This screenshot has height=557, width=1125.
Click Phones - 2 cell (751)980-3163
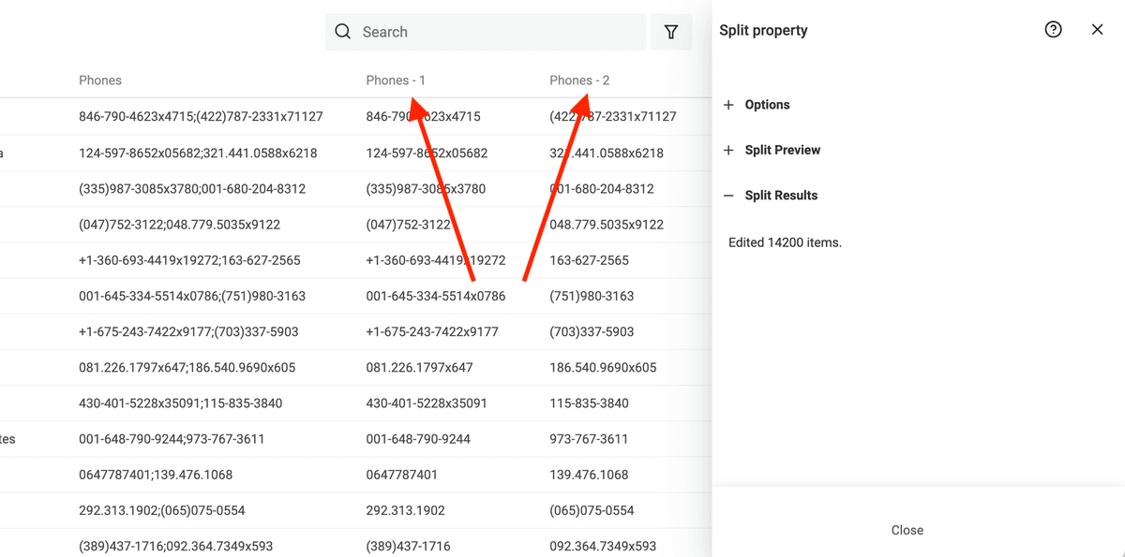point(592,296)
